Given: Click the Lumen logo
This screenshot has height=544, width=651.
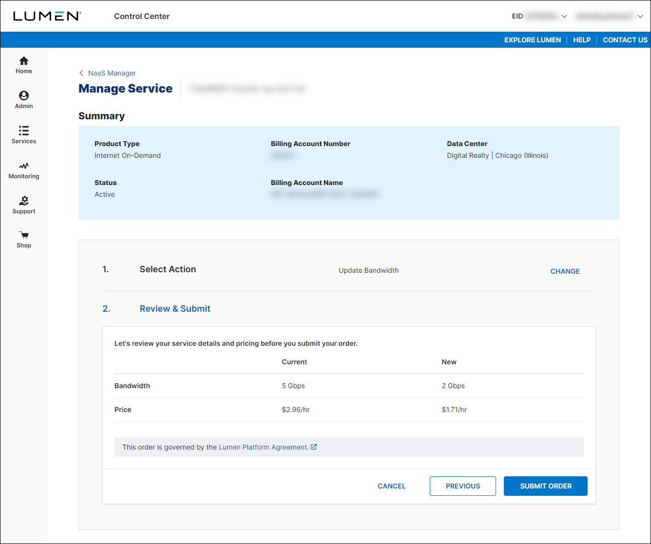Looking at the screenshot, I should tap(47, 16).
